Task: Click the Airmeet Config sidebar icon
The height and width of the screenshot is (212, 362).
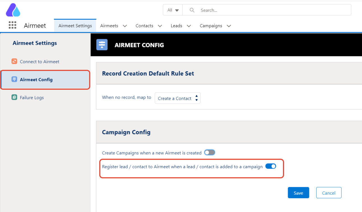Action: tap(14, 79)
